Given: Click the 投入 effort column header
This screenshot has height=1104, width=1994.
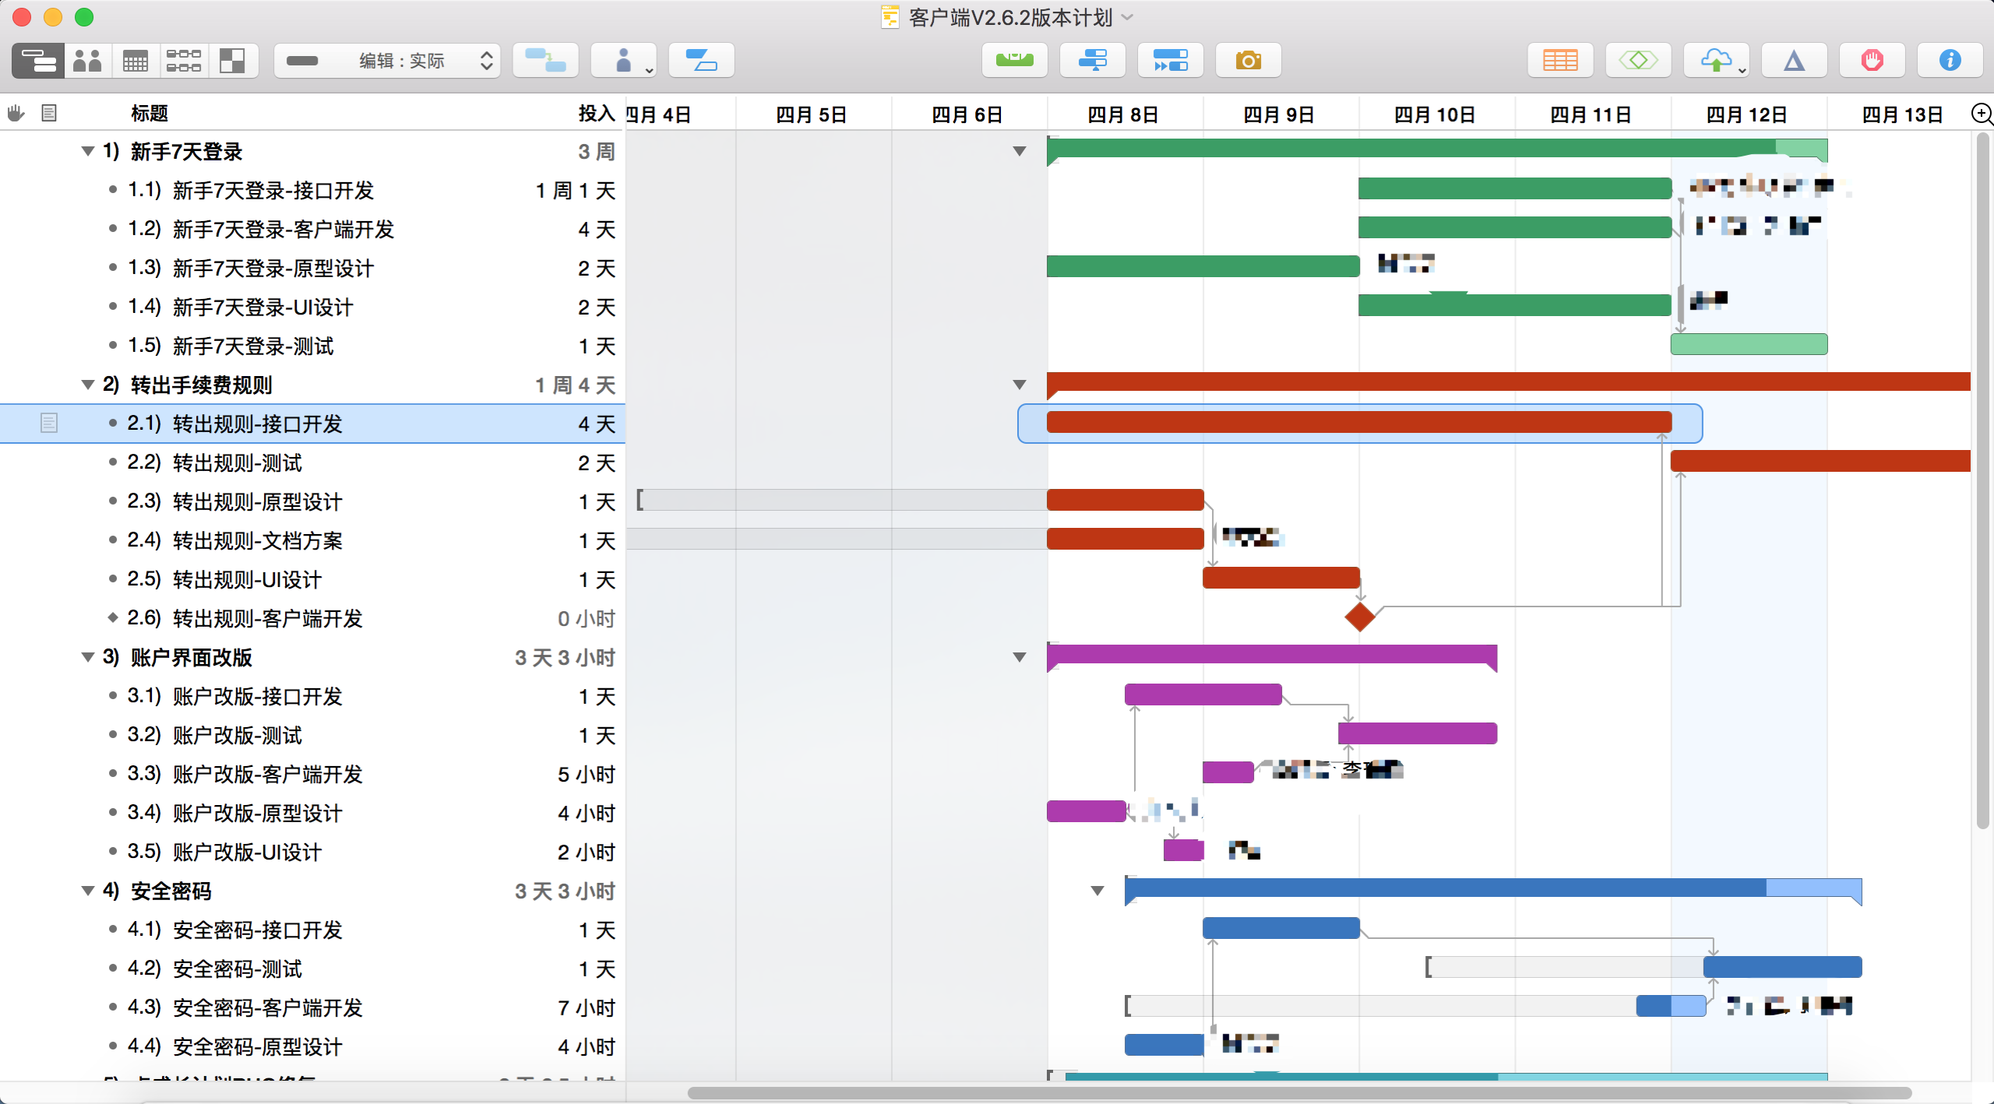Looking at the screenshot, I should (596, 114).
